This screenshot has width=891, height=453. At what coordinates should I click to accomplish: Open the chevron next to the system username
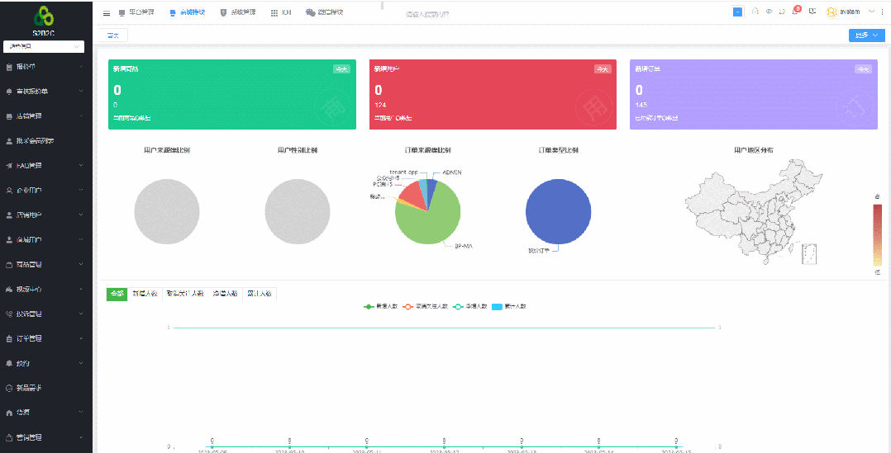(872, 12)
